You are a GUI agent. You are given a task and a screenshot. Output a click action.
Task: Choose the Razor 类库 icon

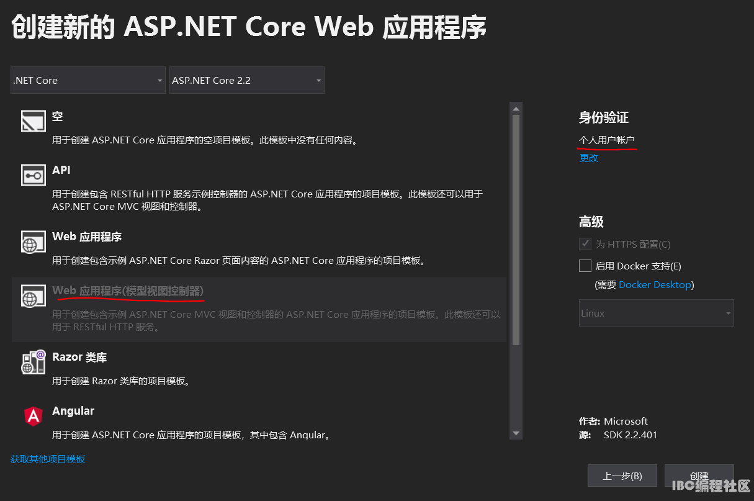34,362
